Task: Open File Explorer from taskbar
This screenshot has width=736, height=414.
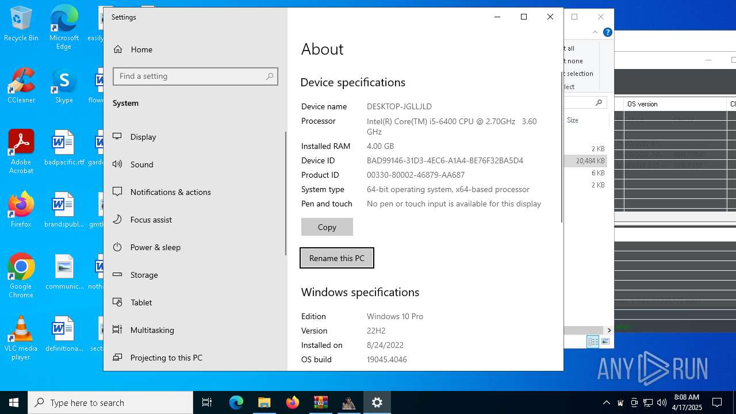Action: pyautogui.click(x=264, y=402)
